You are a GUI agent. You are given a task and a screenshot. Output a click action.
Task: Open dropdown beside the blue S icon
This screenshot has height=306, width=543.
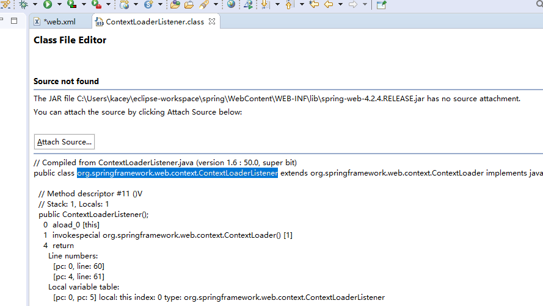(160, 4)
